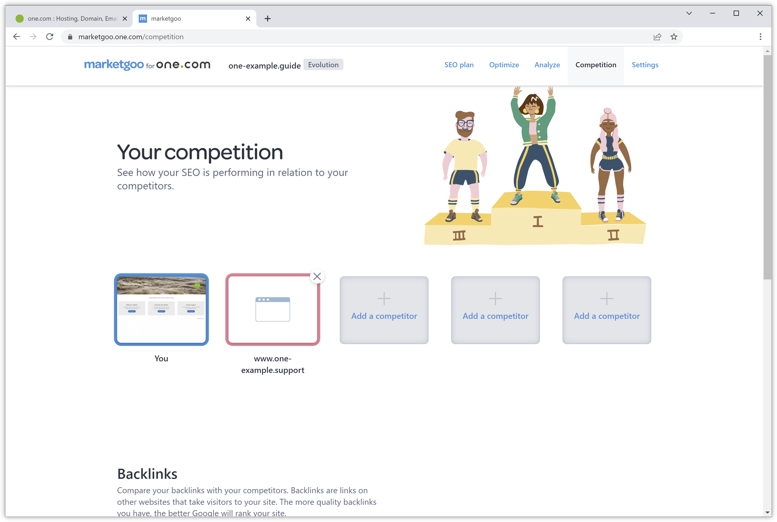
Task: Open the Settings page
Action: click(x=645, y=65)
